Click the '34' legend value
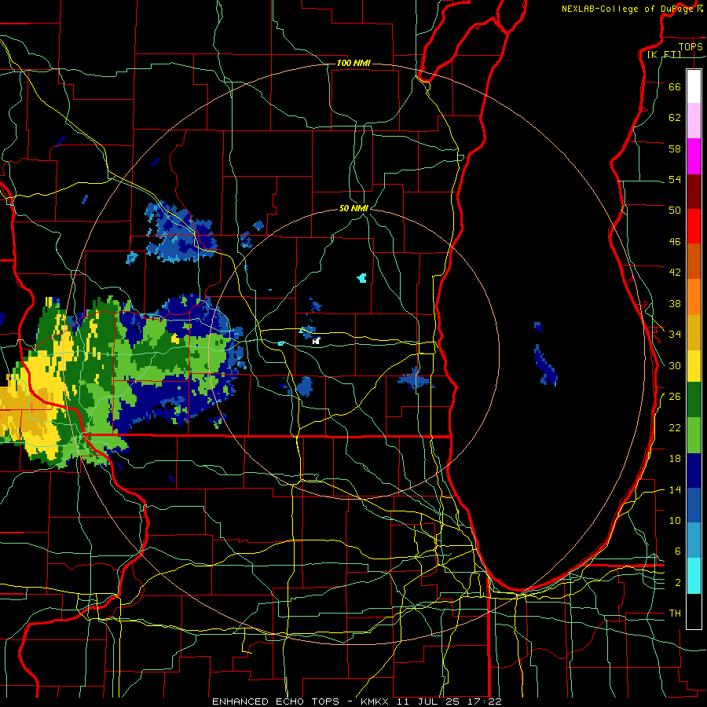This screenshot has width=707, height=707. 675,335
